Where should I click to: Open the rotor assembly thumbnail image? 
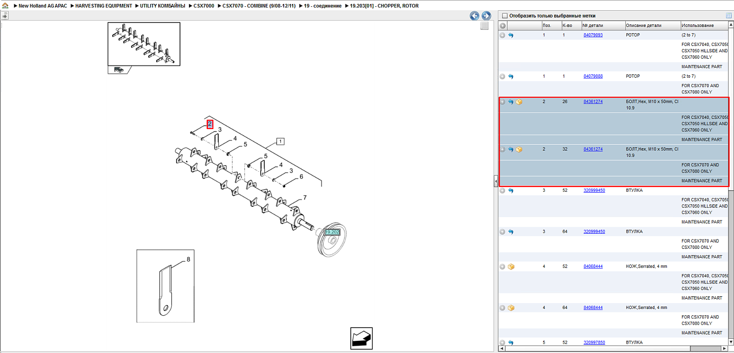click(144, 44)
